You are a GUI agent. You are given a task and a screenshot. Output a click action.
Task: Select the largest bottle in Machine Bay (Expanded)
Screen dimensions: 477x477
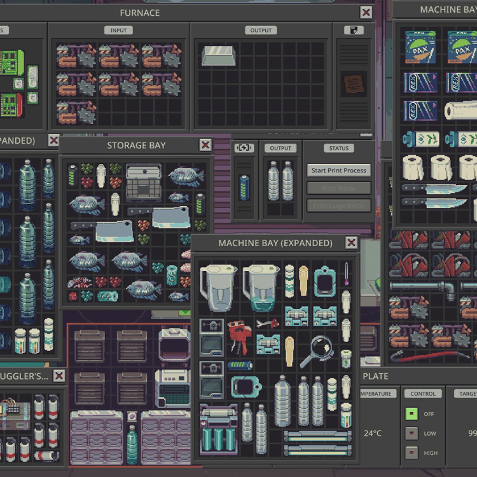[x=282, y=401]
